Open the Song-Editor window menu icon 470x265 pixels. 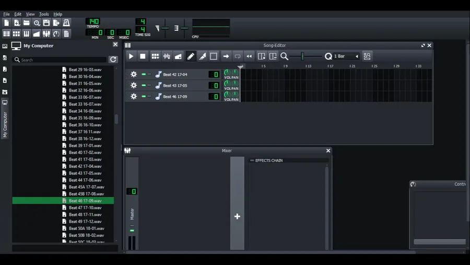(128, 45)
